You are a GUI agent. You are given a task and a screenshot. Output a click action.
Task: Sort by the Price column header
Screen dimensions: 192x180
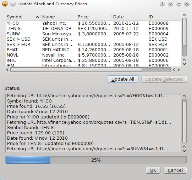point(94,17)
